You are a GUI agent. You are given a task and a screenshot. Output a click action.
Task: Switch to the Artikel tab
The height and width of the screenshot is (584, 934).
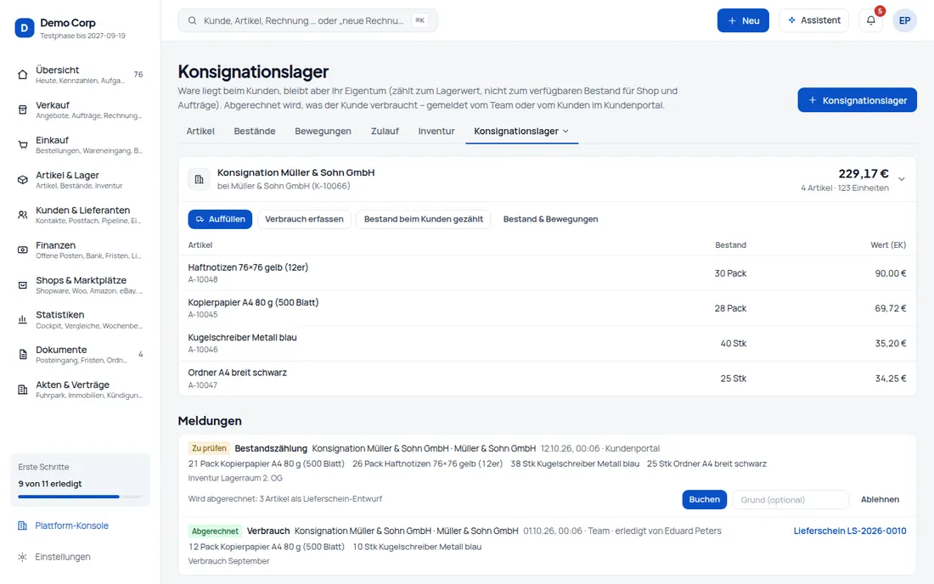pos(200,131)
